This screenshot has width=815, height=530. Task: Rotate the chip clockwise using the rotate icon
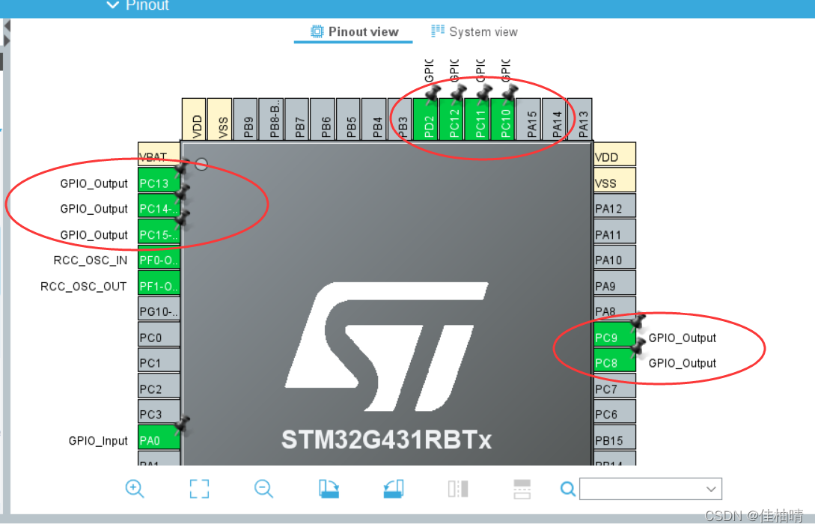pos(328,488)
